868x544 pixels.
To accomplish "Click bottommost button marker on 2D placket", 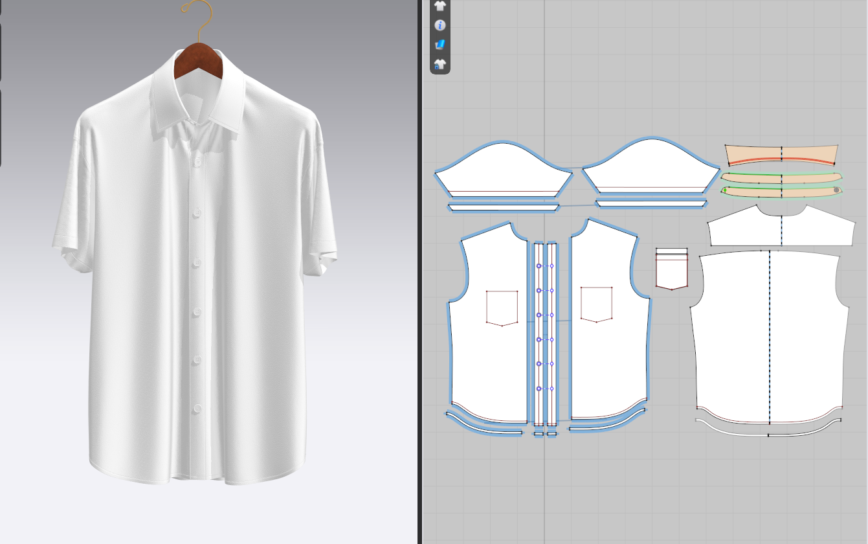I will click(x=539, y=389).
